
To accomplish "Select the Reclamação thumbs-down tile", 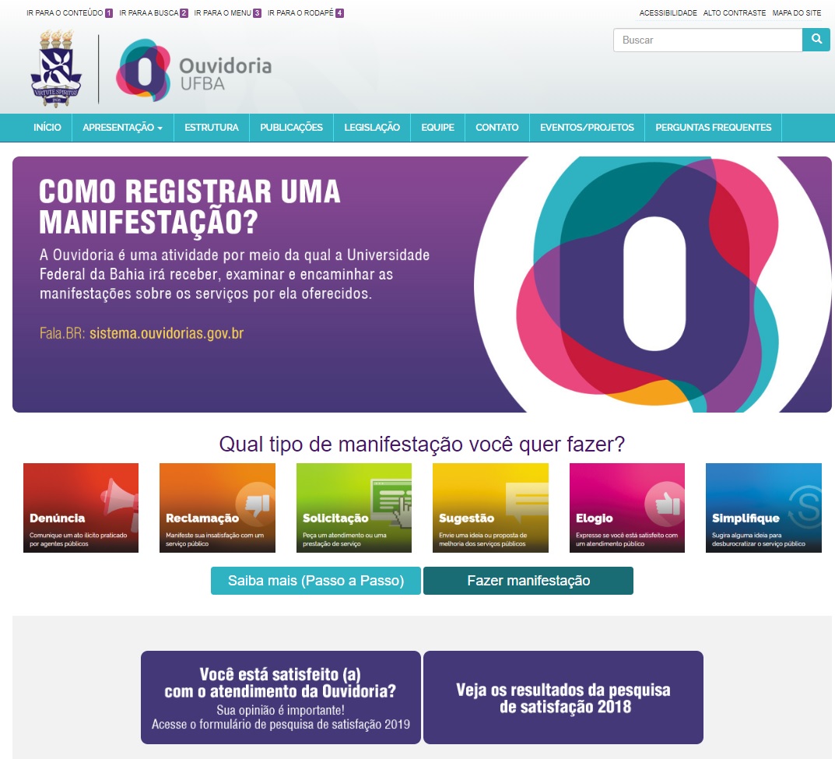I will 217,508.
